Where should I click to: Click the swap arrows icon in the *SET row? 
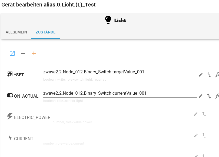[209, 75]
